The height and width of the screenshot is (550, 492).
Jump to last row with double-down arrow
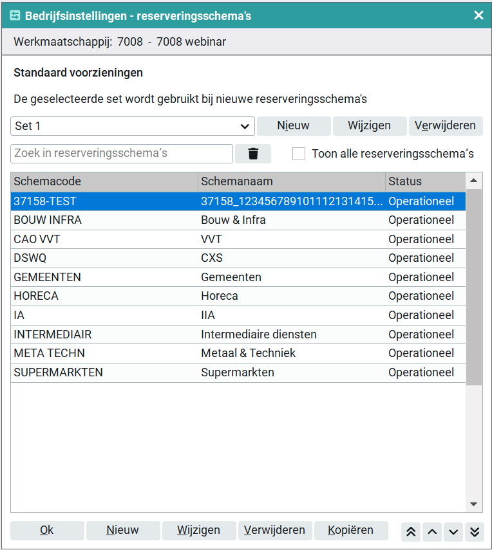[x=475, y=531]
